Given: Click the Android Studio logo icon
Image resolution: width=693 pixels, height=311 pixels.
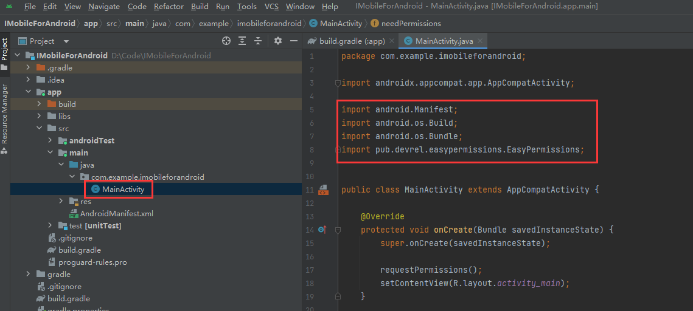Looking at the screenshot, I should (x=9, y=7).
